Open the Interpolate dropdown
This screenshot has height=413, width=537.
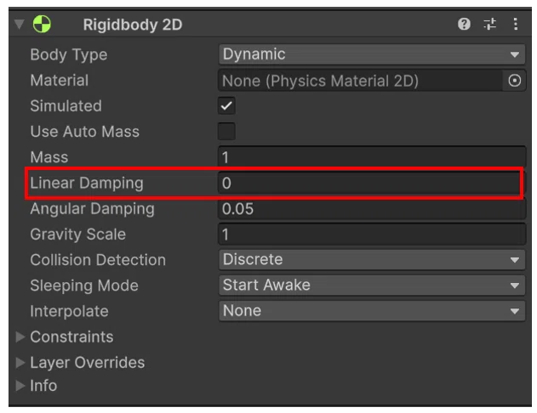372,311
